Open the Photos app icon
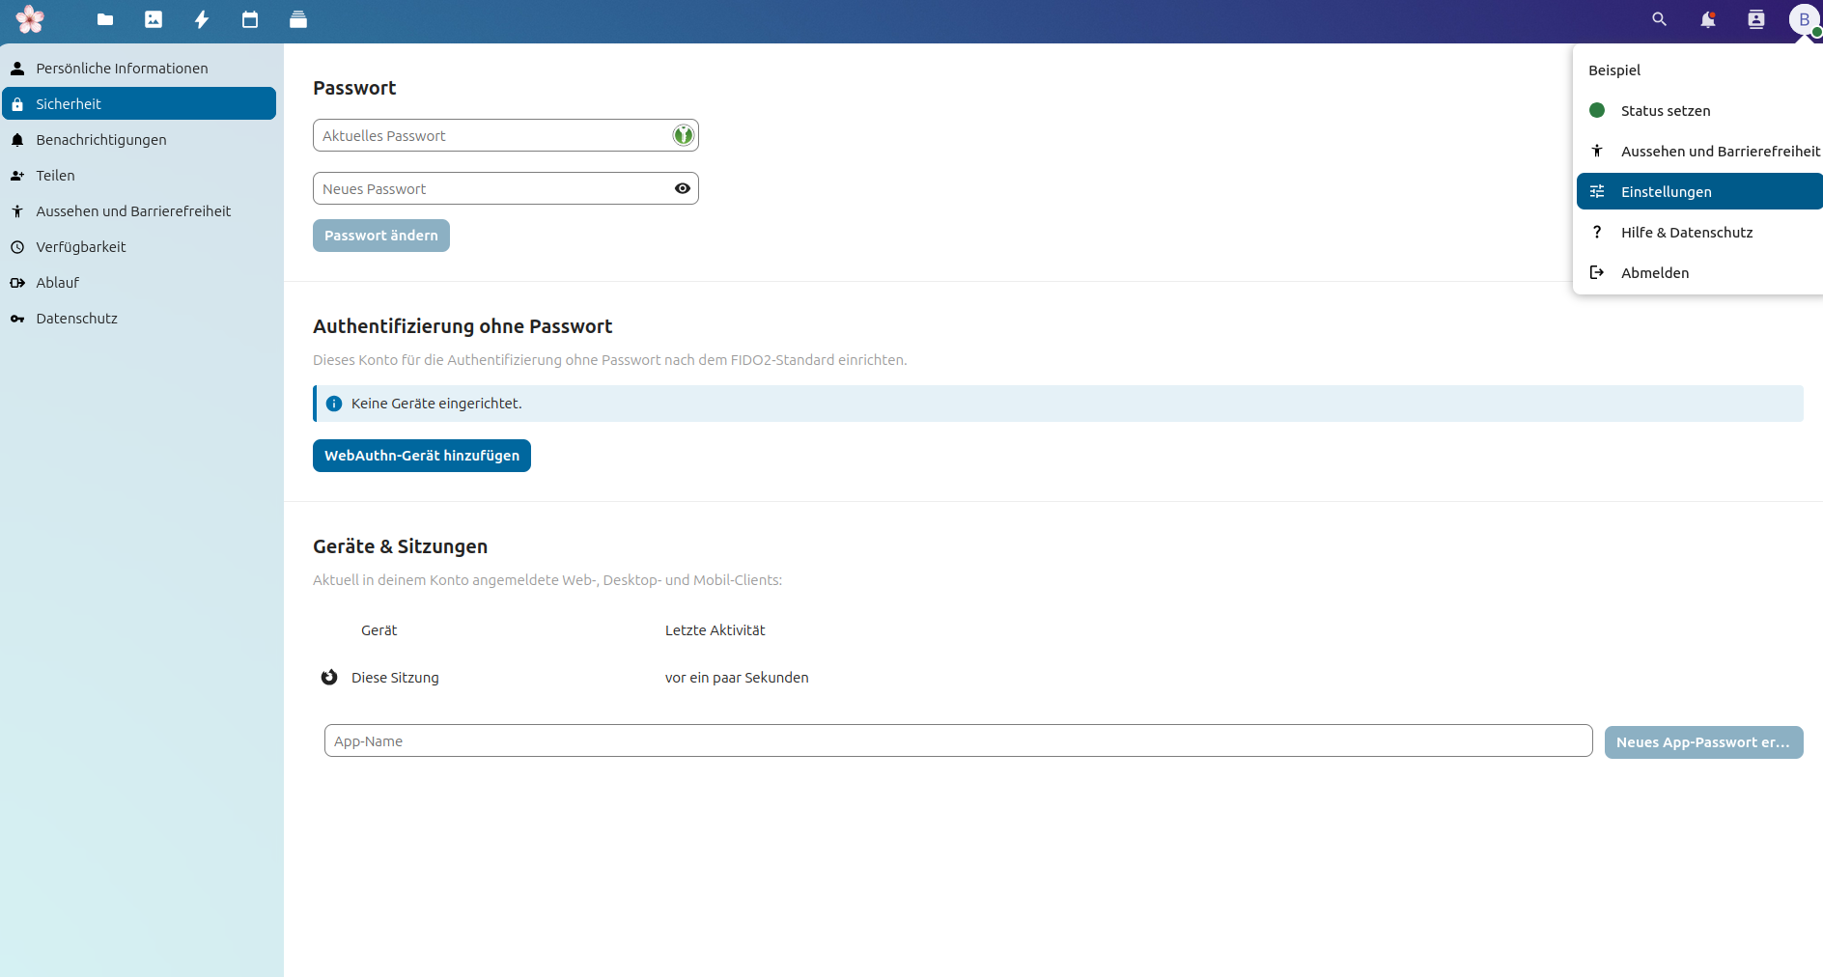 (154, 19)
